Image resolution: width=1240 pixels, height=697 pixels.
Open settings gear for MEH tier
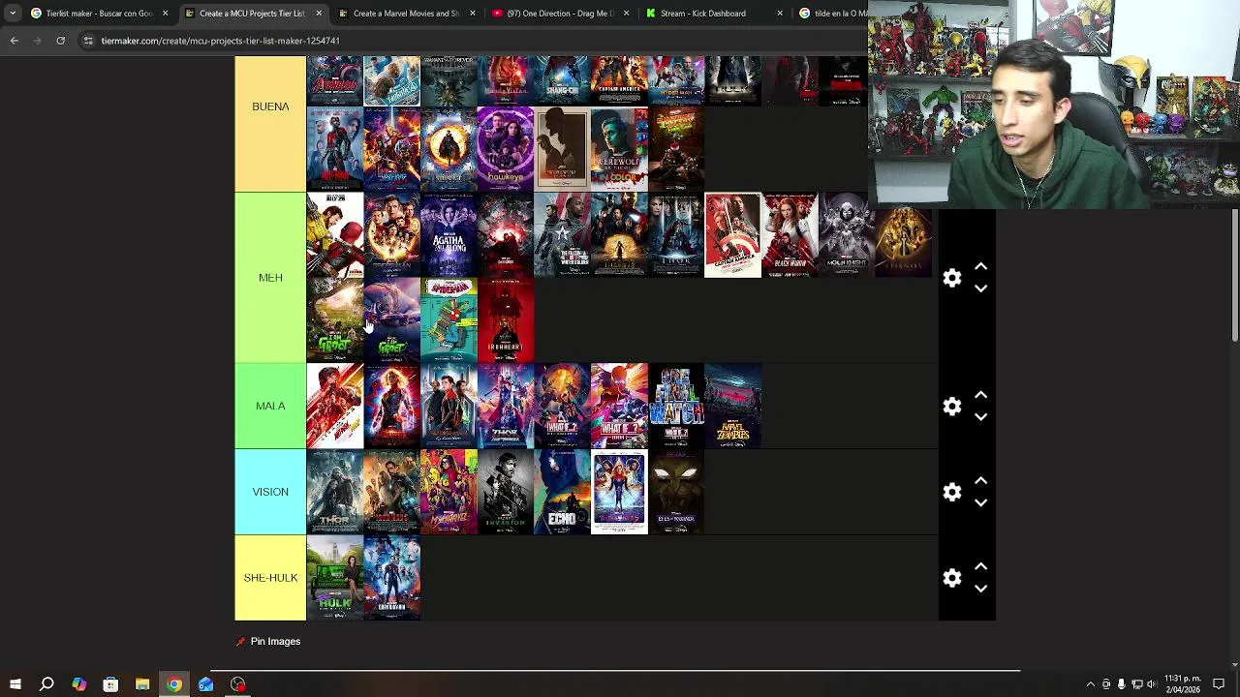[x=952, y=278]
